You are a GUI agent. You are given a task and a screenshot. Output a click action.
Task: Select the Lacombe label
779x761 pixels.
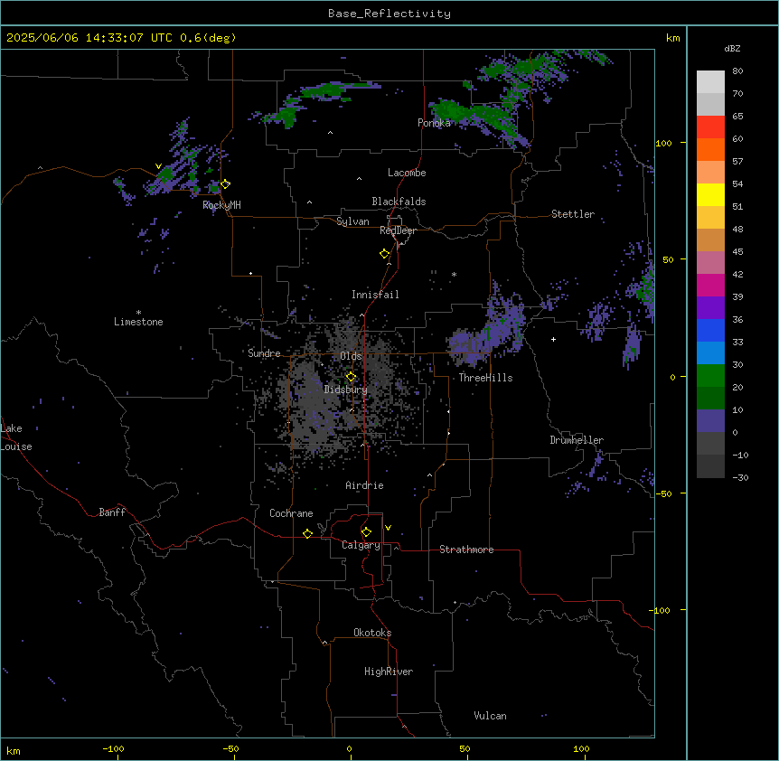pos(407,173)
